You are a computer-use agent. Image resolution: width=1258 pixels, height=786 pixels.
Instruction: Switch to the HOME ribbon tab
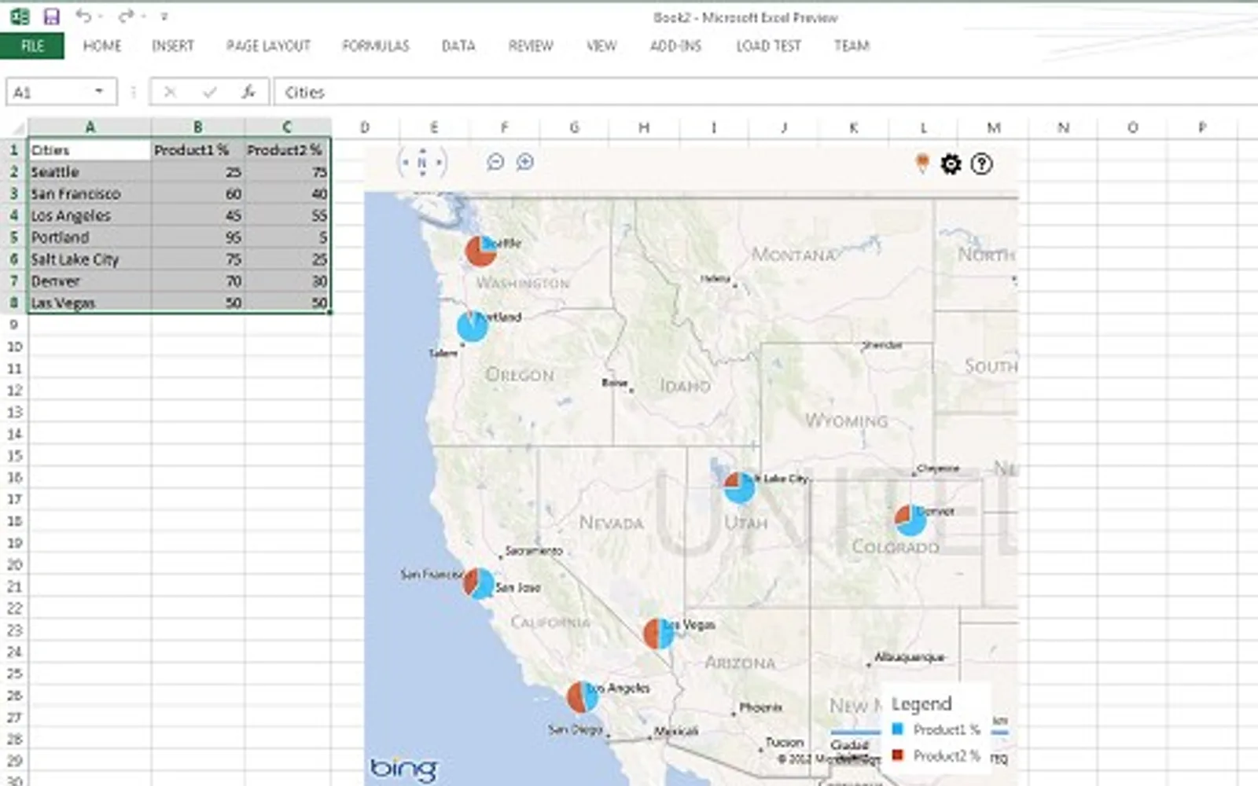coord(102,46)
